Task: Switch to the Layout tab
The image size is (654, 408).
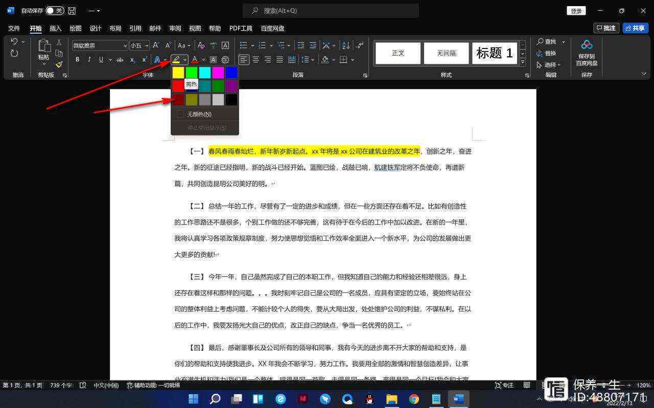Action: tap(115, 29)
